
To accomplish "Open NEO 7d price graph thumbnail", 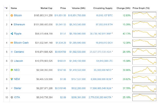I will (x=144, y=70).
